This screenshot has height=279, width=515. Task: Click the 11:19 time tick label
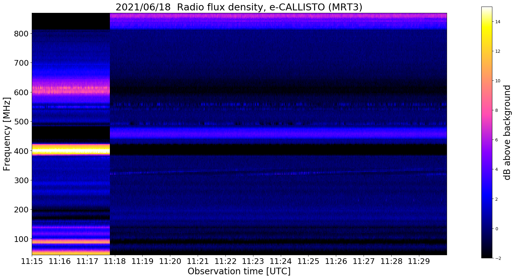(142, 261)
